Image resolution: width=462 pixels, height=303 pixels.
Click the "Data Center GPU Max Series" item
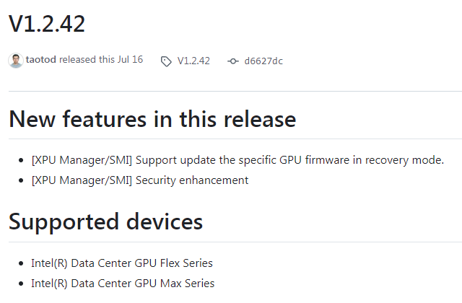pyautogui.click(x=123, y=284)
